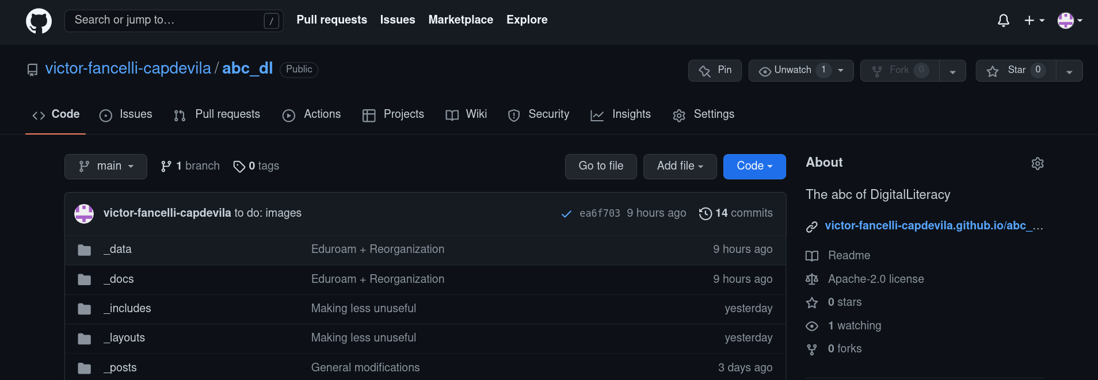The width and height of the screenshot is (1098, 380).
Task: Open General modifications commit on _posts row
Action: point(365,367)
